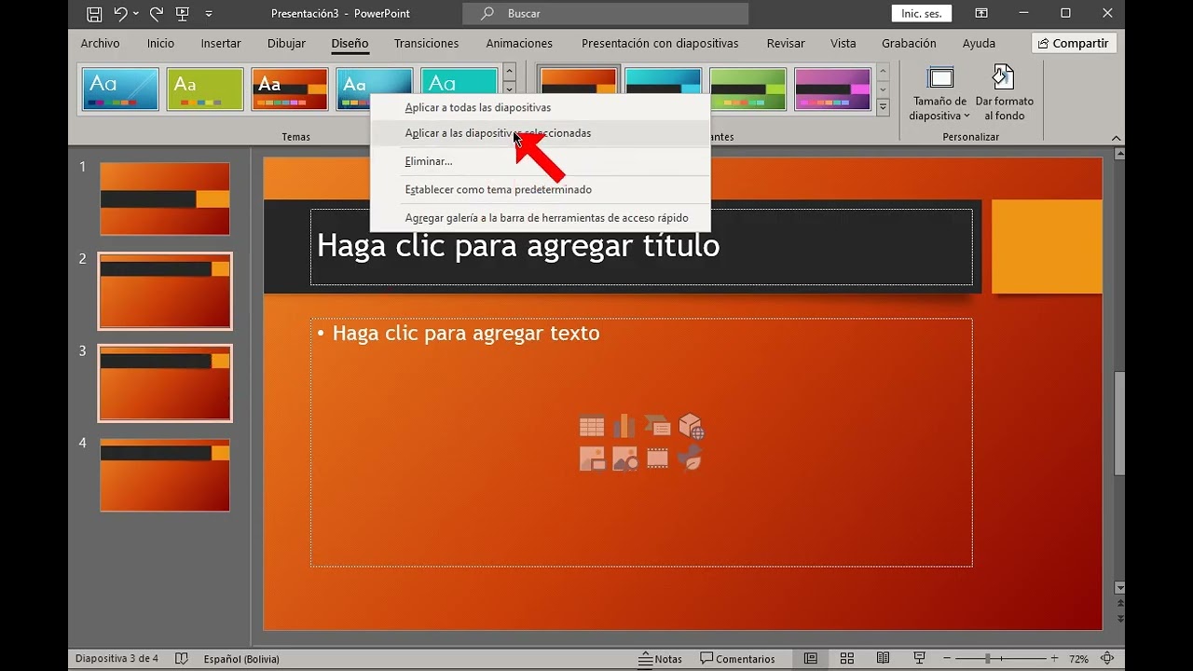Open the Archivo tab
This screenshot has width=1193, height=671.
[100, 44]
